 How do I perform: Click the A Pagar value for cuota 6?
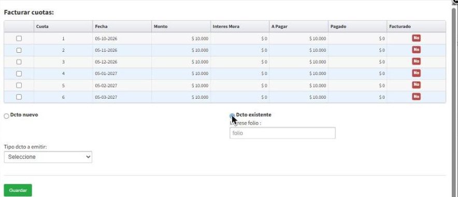coord(318,97)
